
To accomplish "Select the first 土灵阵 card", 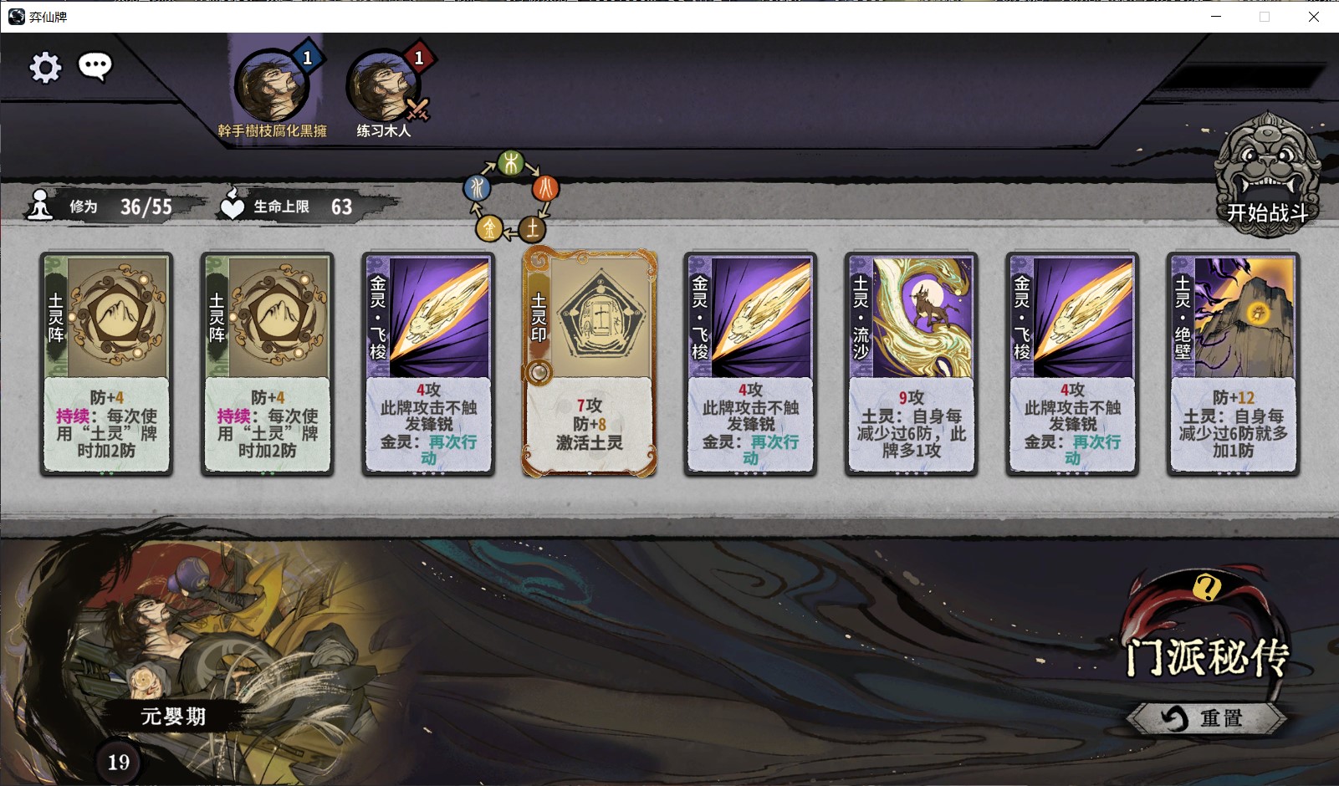I will click(107, 365).
